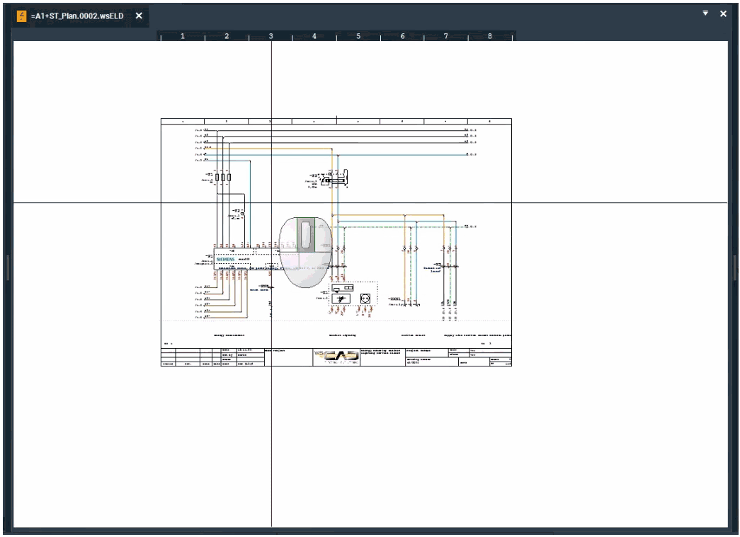The width and height of the screenshot is (740, 537).
Task: Click the computer mouse graphic on the drawing
Action: point(305,251)
